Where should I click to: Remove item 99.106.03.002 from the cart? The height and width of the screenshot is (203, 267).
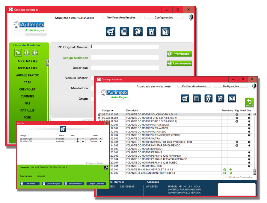[x=101, y=141]
